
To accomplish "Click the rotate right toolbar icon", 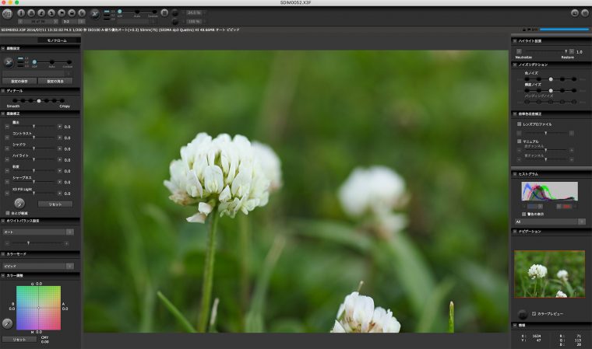I will tap(51, 13).
